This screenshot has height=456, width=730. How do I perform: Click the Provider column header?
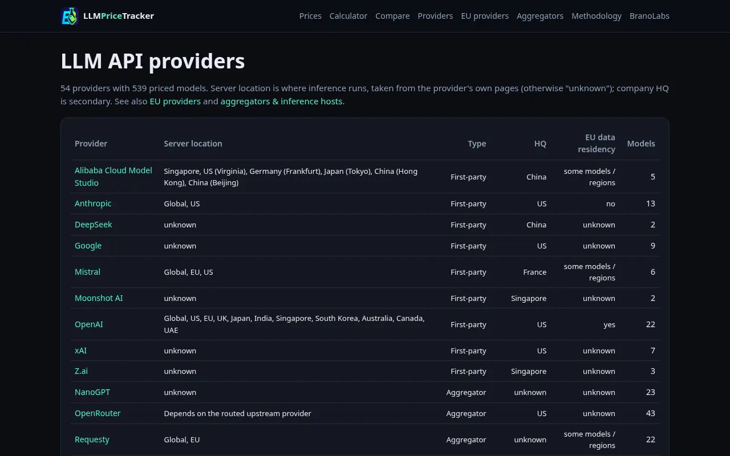[91, 144]
